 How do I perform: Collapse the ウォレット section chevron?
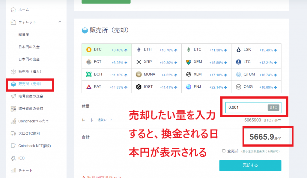coord(60,22)
